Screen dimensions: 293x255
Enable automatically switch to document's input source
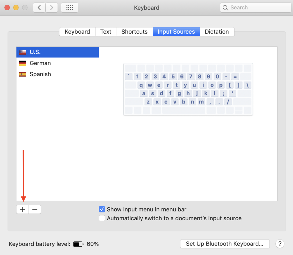tap(102, 218)
